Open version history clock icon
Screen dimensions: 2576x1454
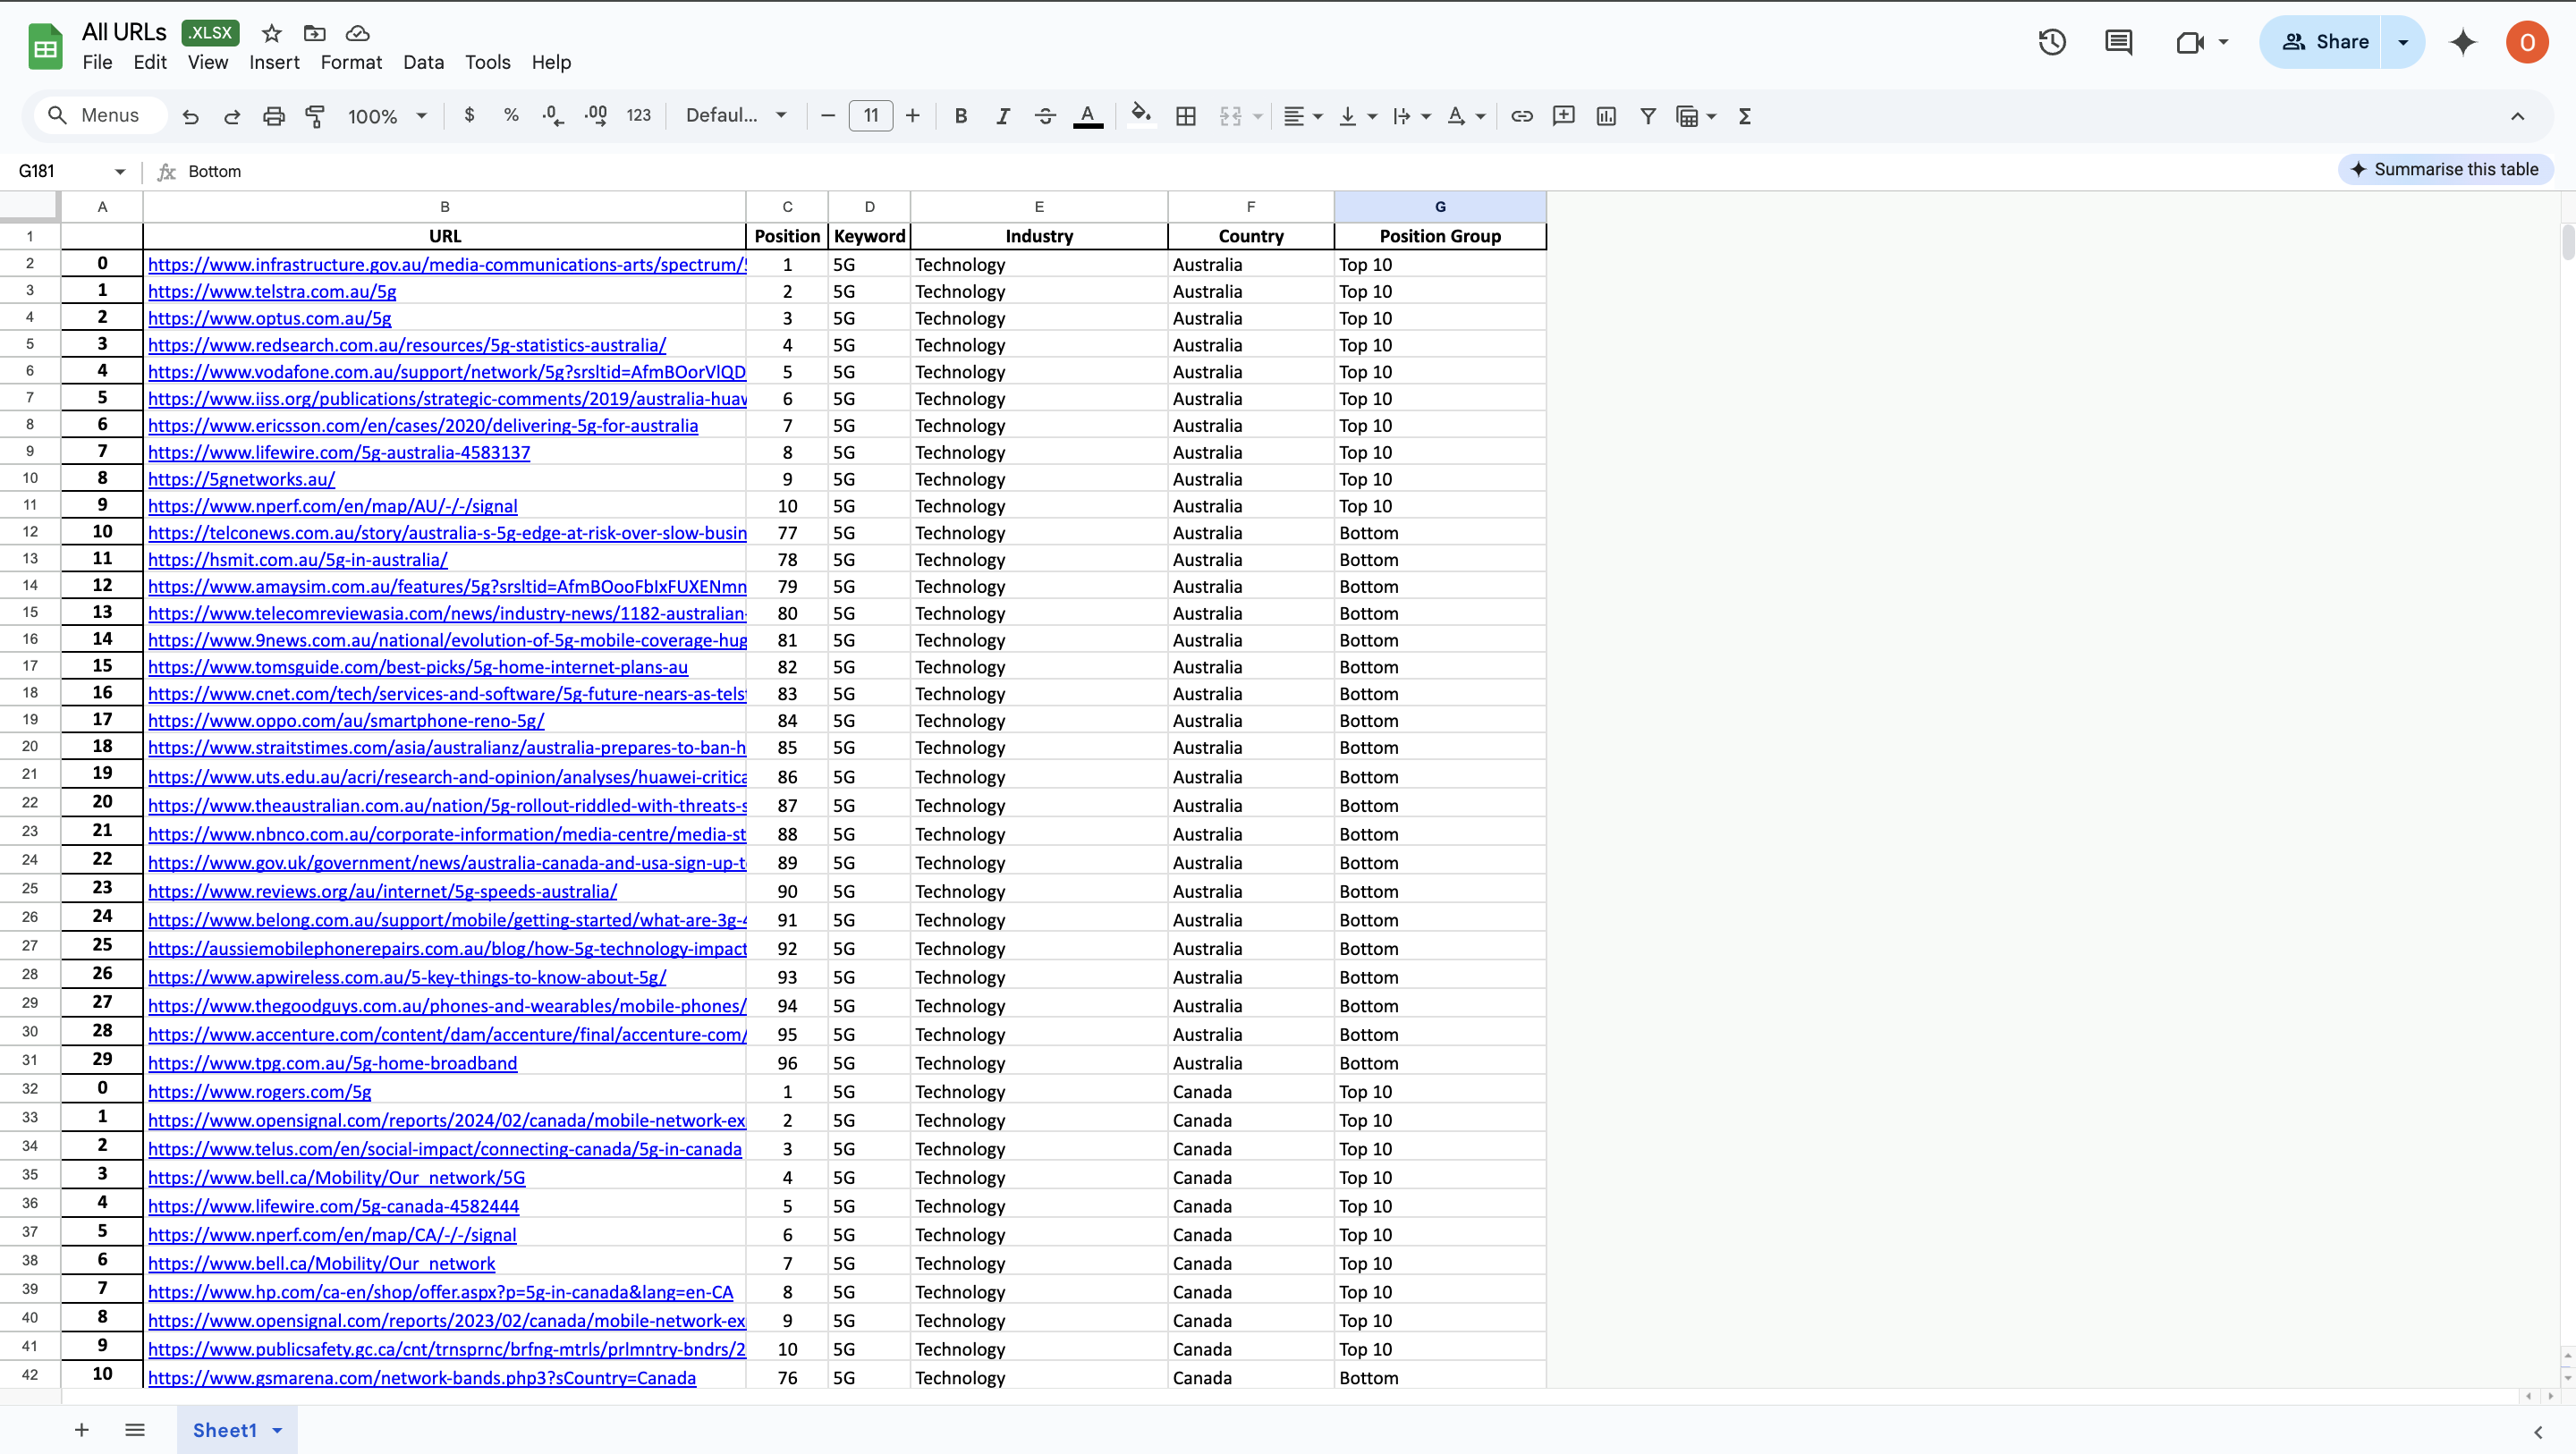pyautogui.click(x=2052, y=42)
